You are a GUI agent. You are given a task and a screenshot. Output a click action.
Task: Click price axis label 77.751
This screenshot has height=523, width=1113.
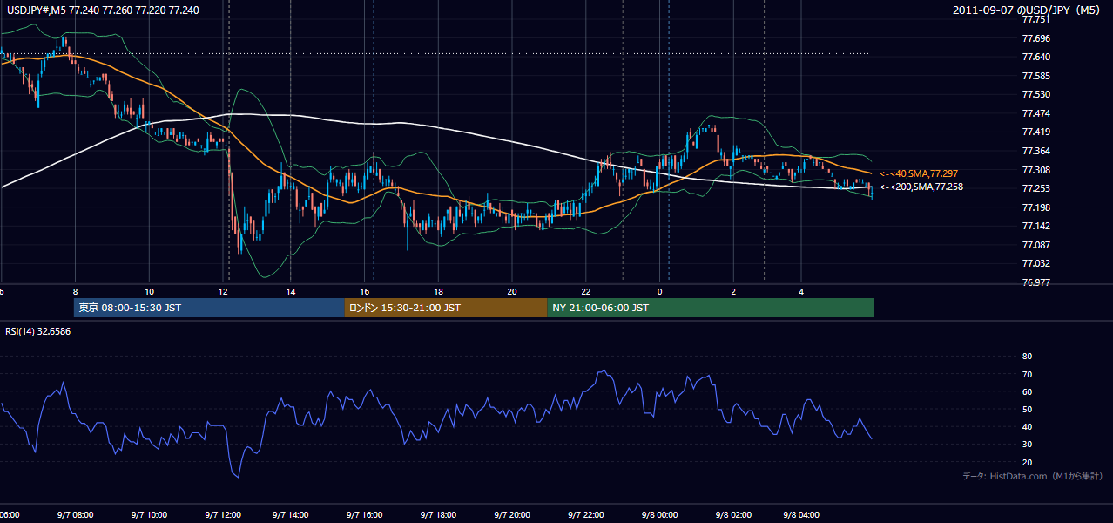1036,20
